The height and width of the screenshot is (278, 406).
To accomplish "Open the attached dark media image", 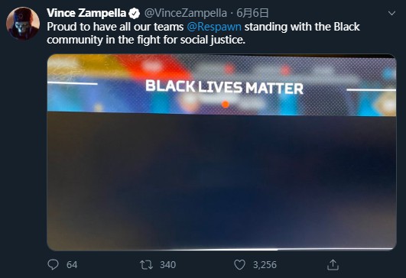I will click(222, 152).
